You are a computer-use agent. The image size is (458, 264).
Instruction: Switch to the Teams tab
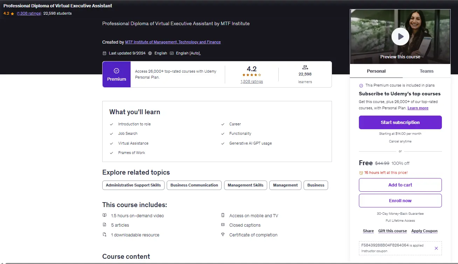pos(426,71)
